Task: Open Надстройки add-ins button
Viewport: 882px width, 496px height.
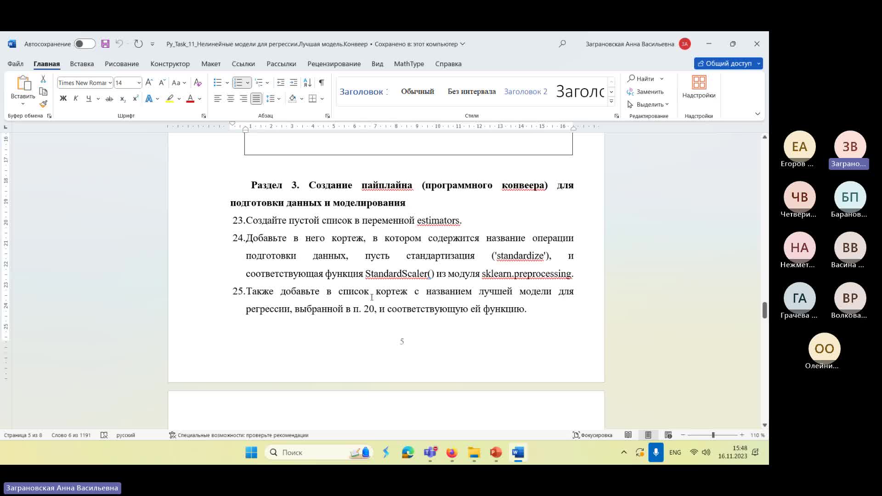Action: [x=699, y=87]
